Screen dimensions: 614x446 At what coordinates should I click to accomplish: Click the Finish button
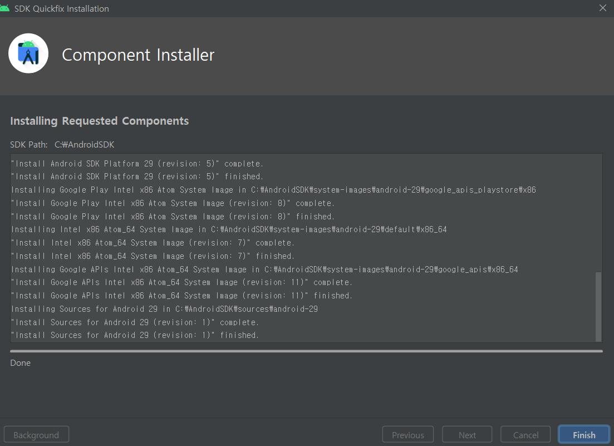584,435
